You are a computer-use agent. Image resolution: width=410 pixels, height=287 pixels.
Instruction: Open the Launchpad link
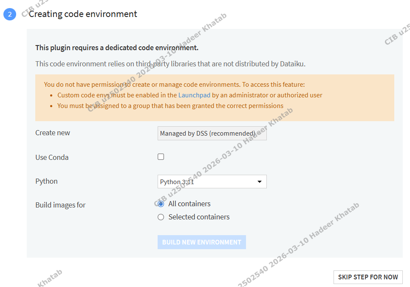(x=194, y=95)
